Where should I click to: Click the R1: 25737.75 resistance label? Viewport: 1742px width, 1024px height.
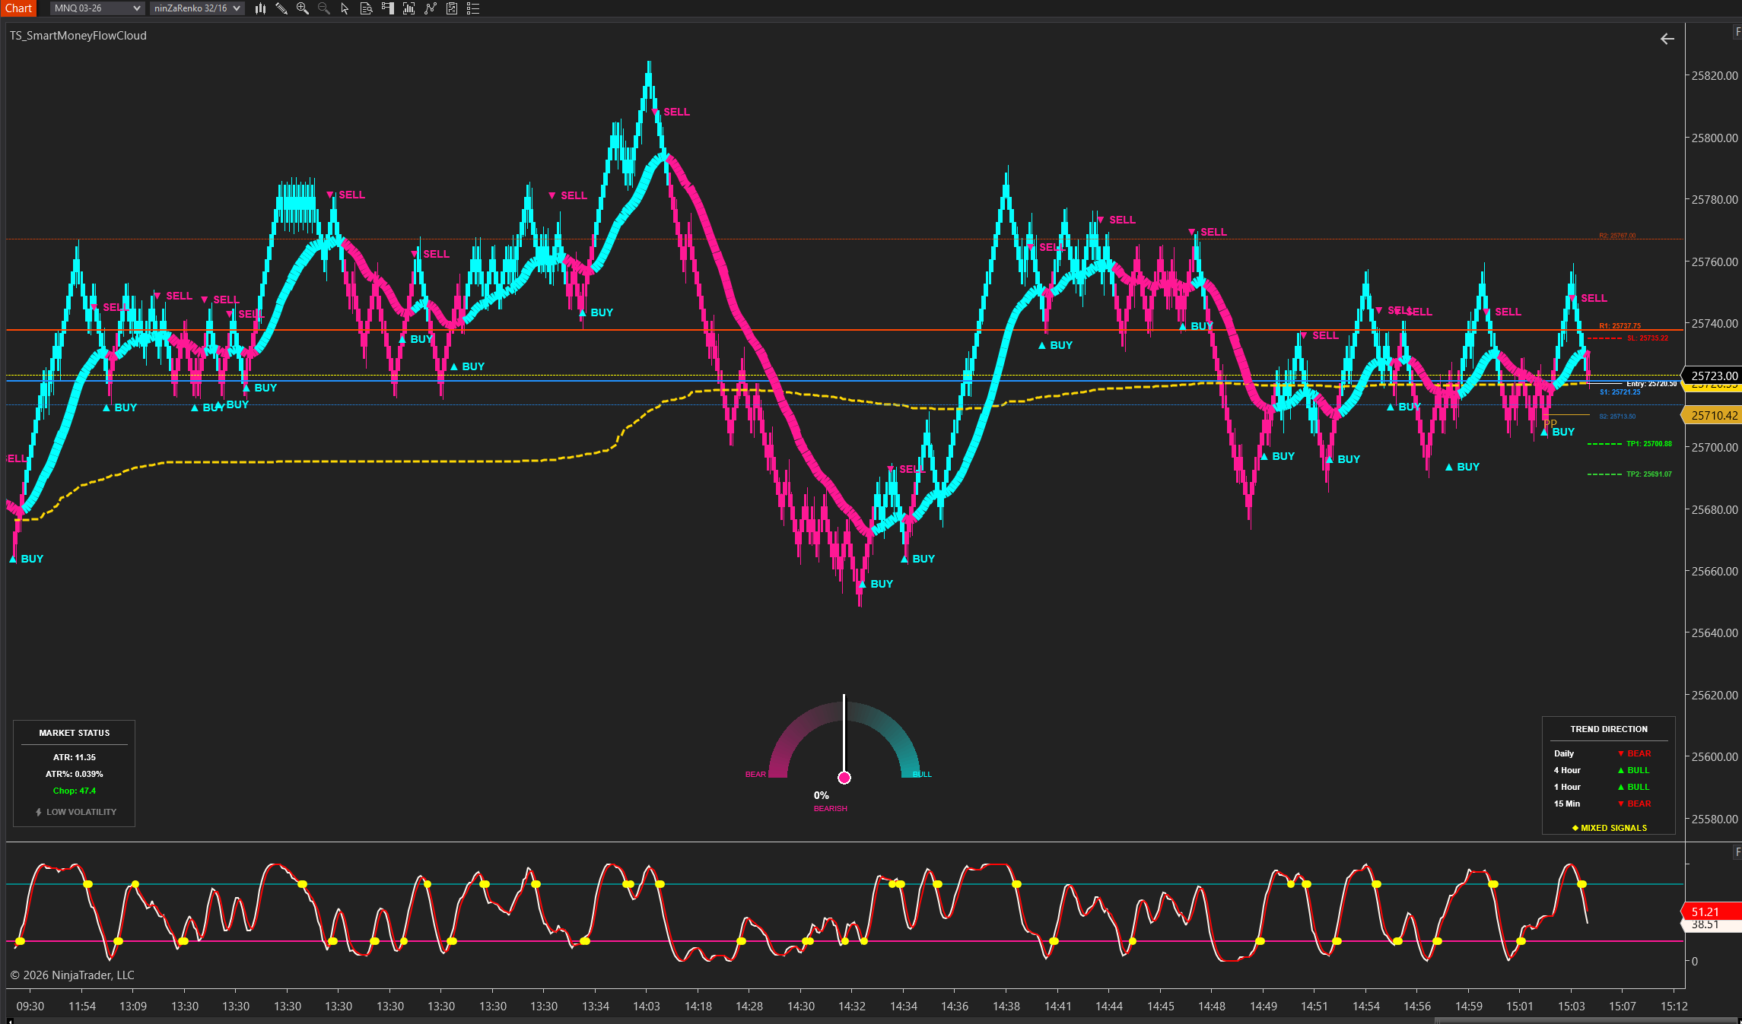[x=1620, y=326]
